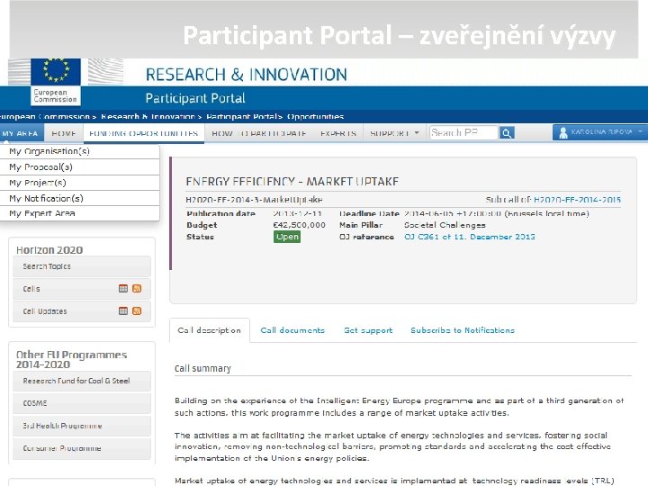Click Participant Portal breadcrumb link

tap(241, 116)
